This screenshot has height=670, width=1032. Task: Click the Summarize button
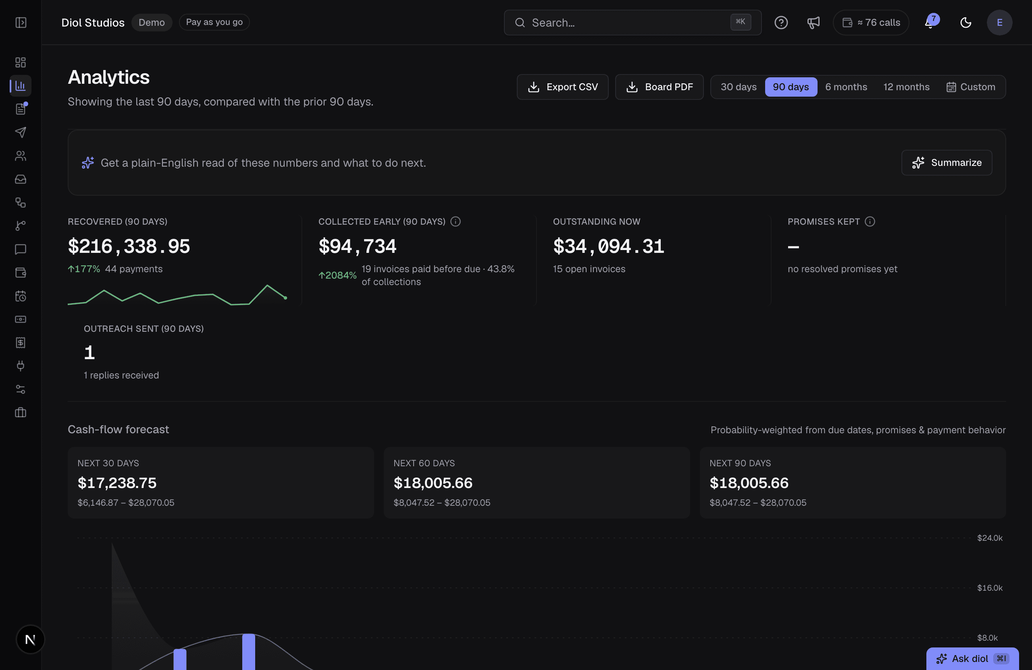tap(947, 163)
